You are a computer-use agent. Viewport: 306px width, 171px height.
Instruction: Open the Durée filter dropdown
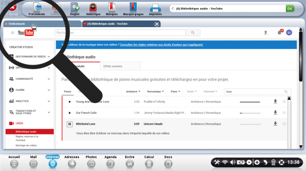tap(192, 91)
